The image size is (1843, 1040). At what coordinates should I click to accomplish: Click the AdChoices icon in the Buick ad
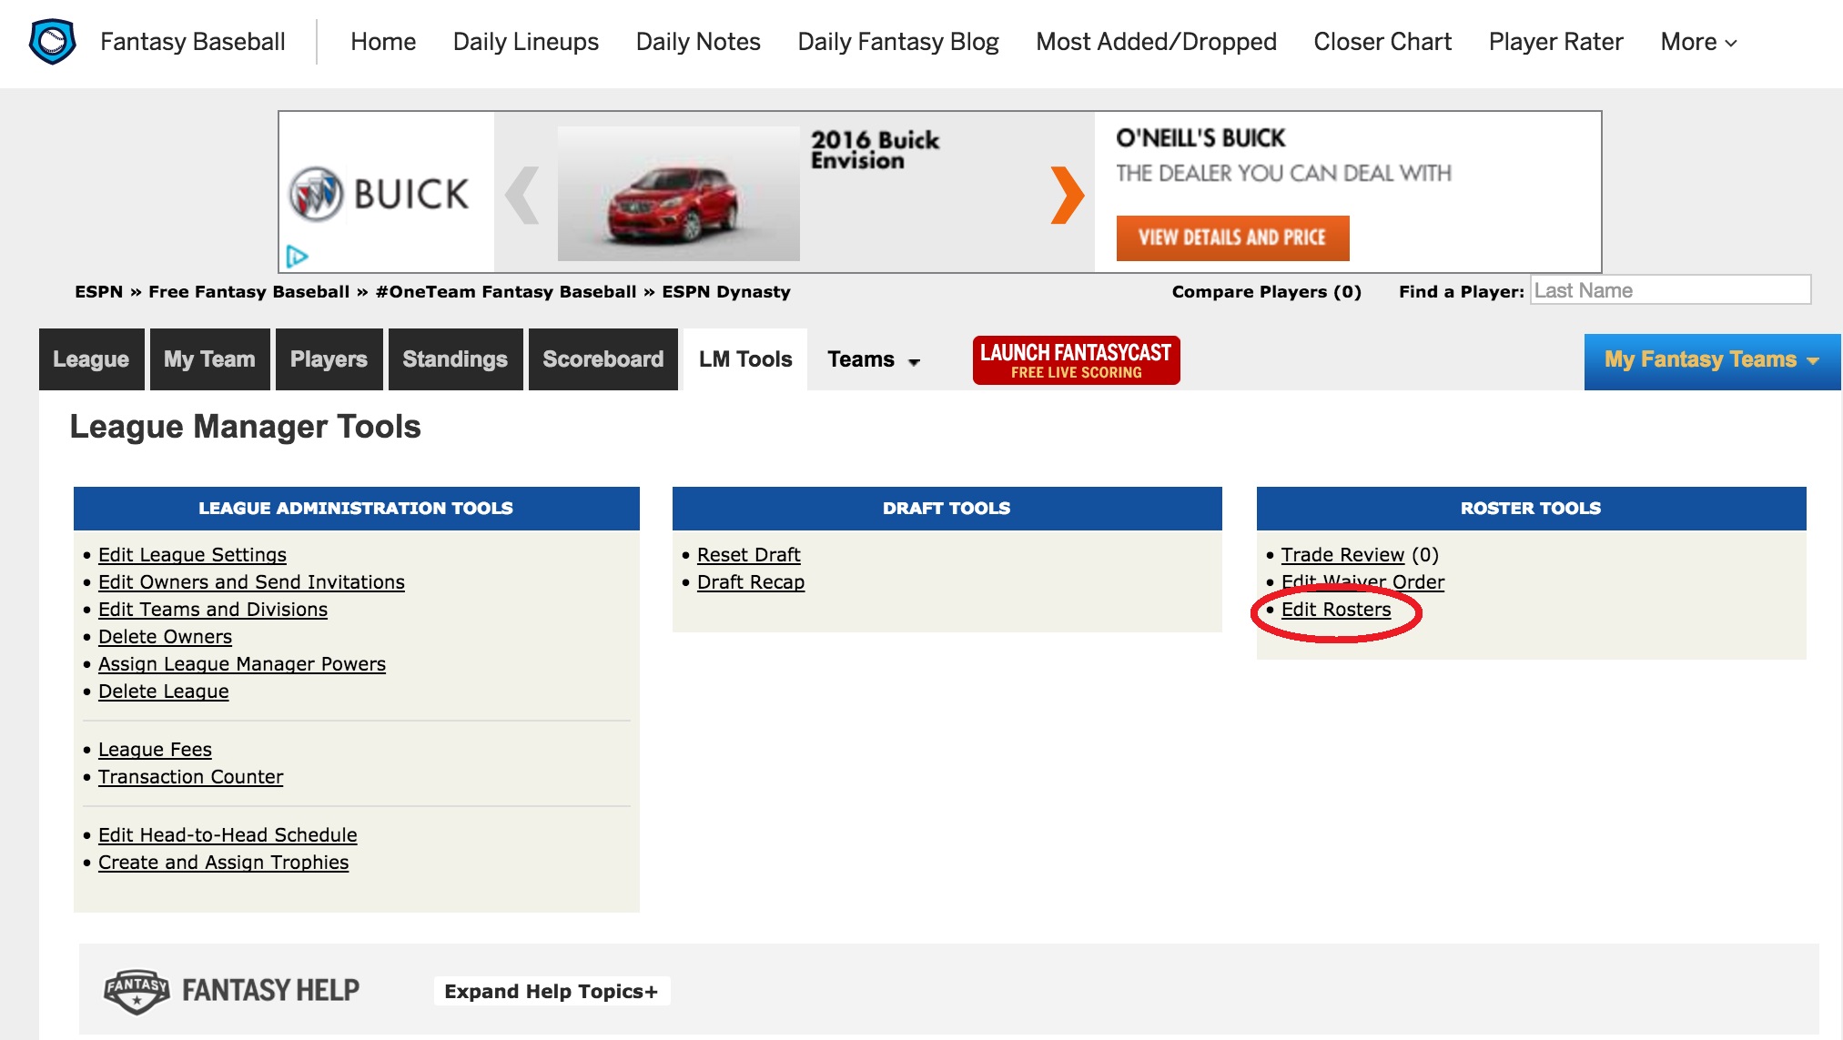click(x=297, y=257)
